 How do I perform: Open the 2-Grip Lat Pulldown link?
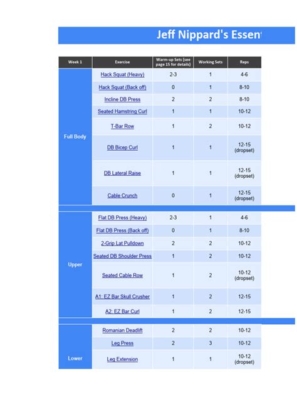122,243
